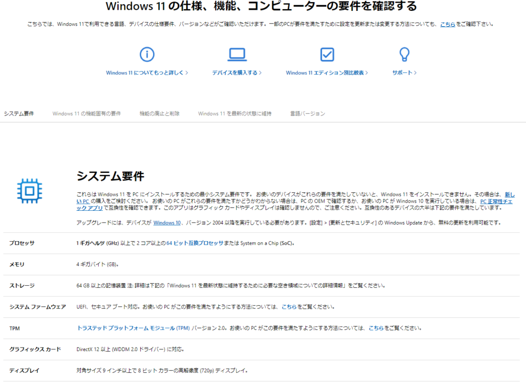The height and width of the screenshot is (384, 526).
Task: Open 'デバイスを購入する' link
Action: 237,72
